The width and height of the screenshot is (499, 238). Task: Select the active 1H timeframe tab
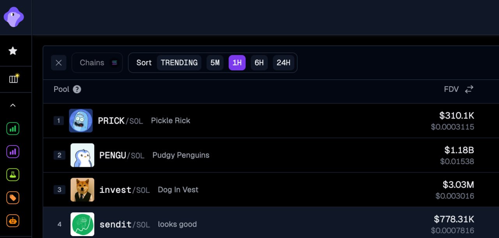[237, 63]
